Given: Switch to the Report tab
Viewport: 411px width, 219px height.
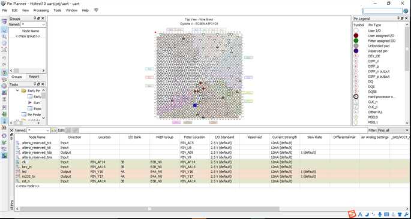Looking at the screenshot, I should [x=34, y=77].
